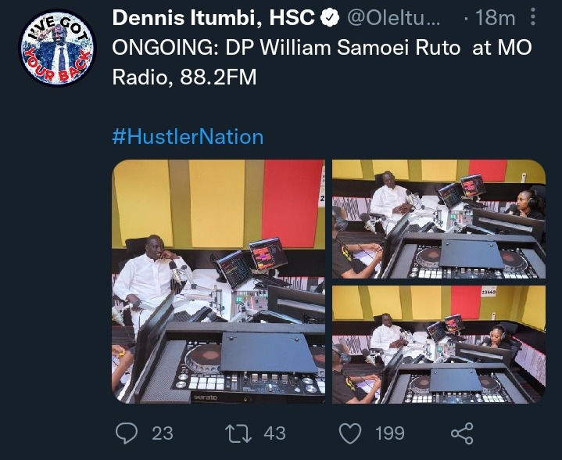Click the retweet count 43
Viewport: 562px width, 460px height.
click(x=274, y=433)
